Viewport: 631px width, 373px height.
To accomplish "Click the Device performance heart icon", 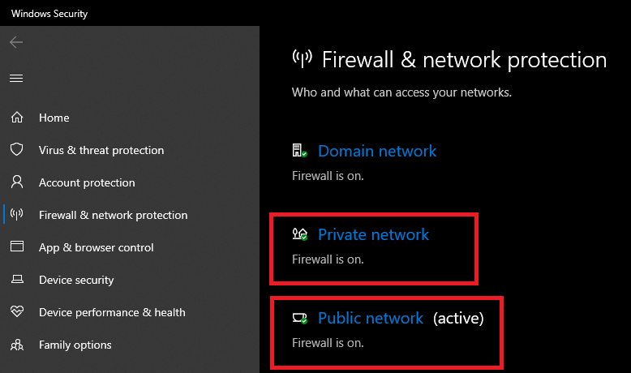I will (x=16, y=312).
